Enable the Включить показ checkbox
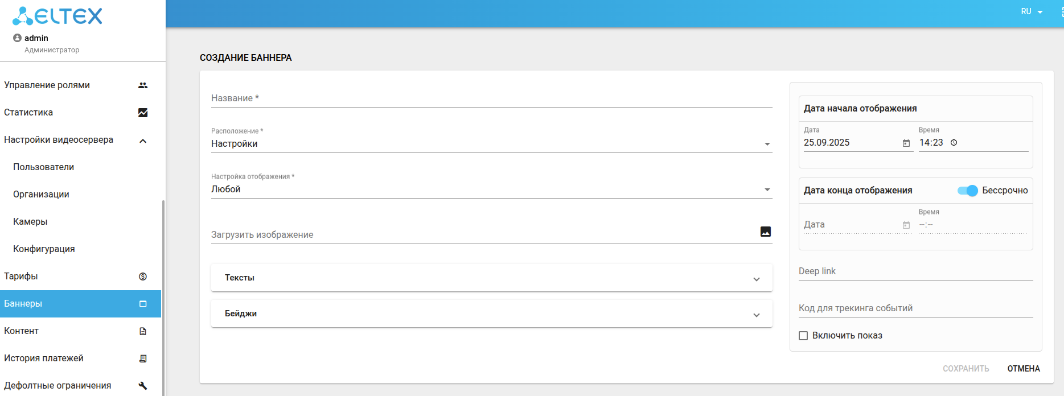 [803, 336]
